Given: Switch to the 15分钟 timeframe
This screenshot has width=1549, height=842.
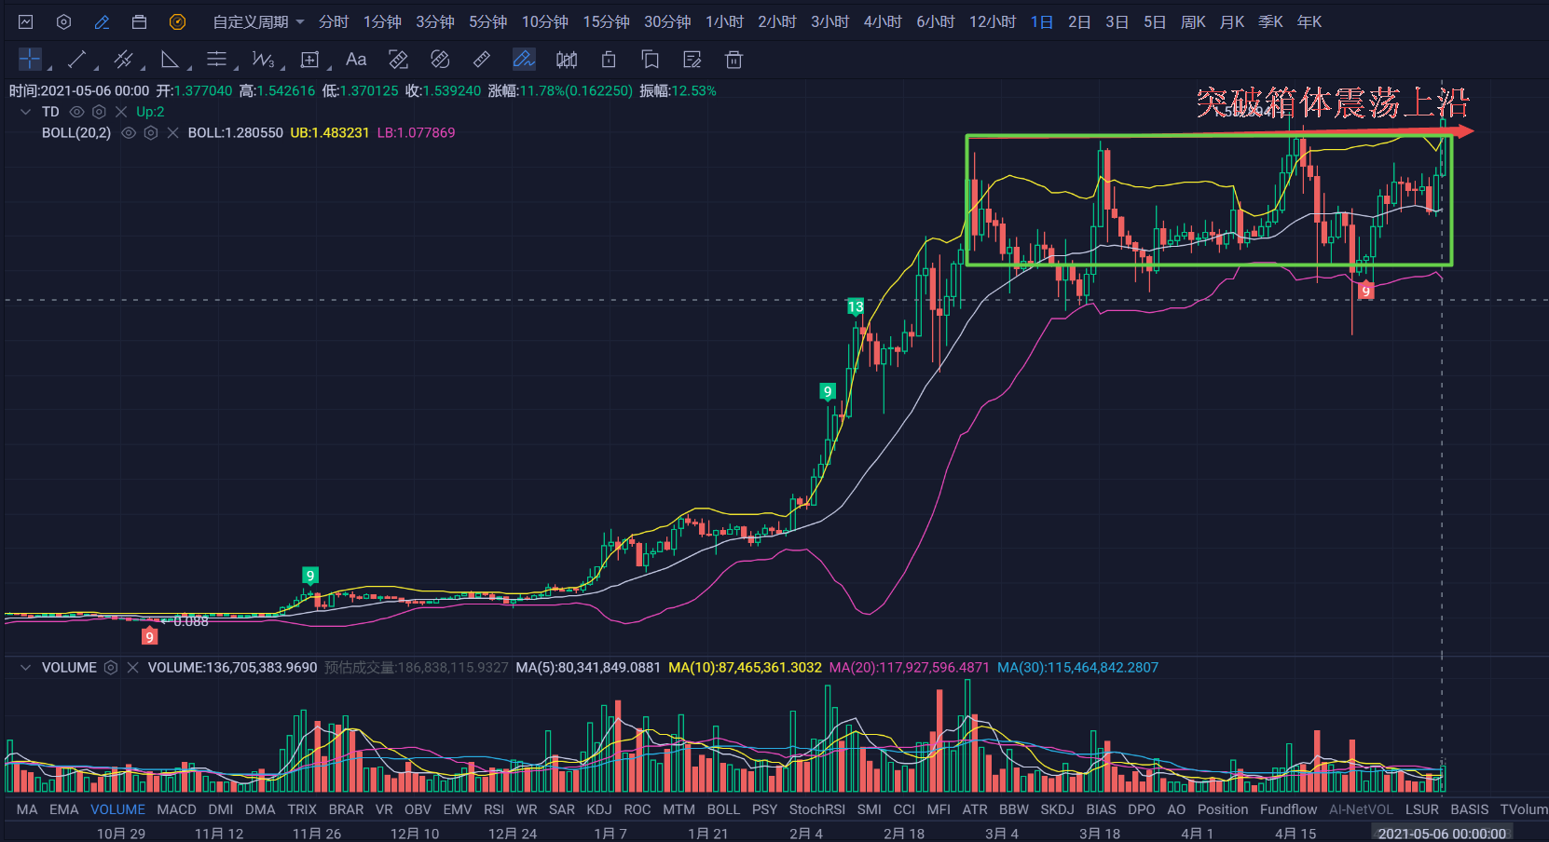Looking at the screenshot, I should (606, 21).
